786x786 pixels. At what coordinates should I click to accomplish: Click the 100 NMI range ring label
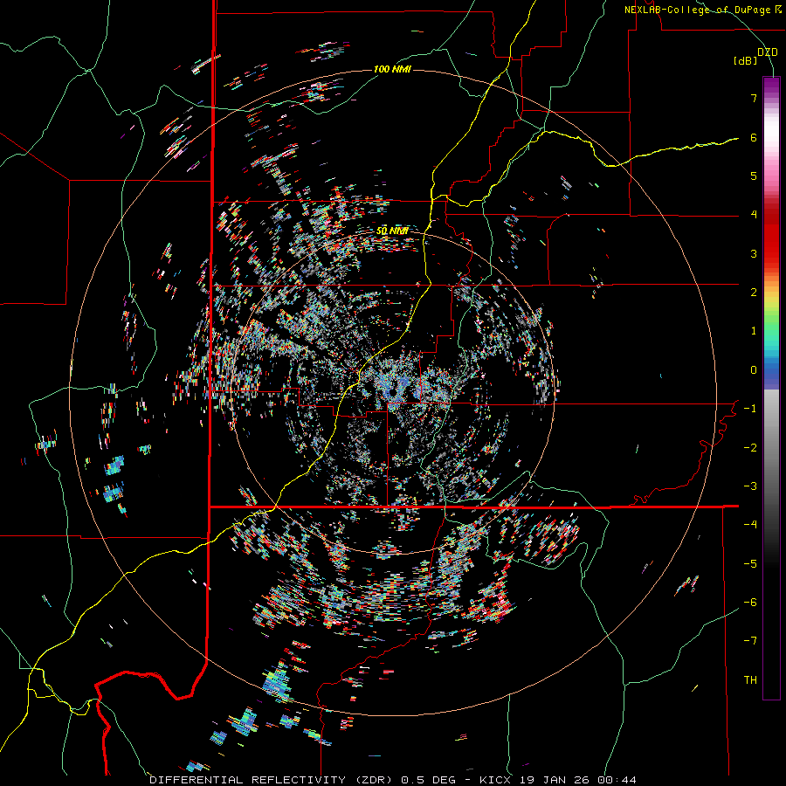pos(392,69)
